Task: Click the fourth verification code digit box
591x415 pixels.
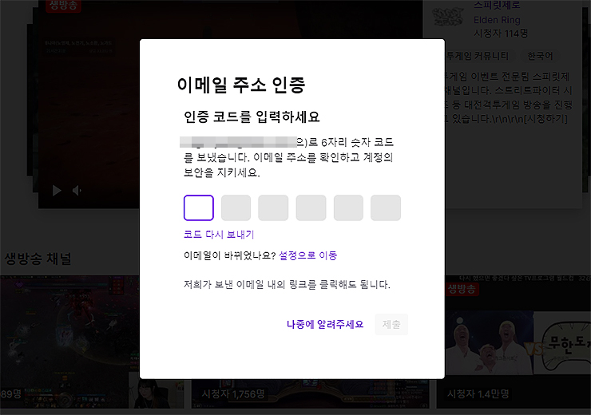Action: [x=311, y=207]
